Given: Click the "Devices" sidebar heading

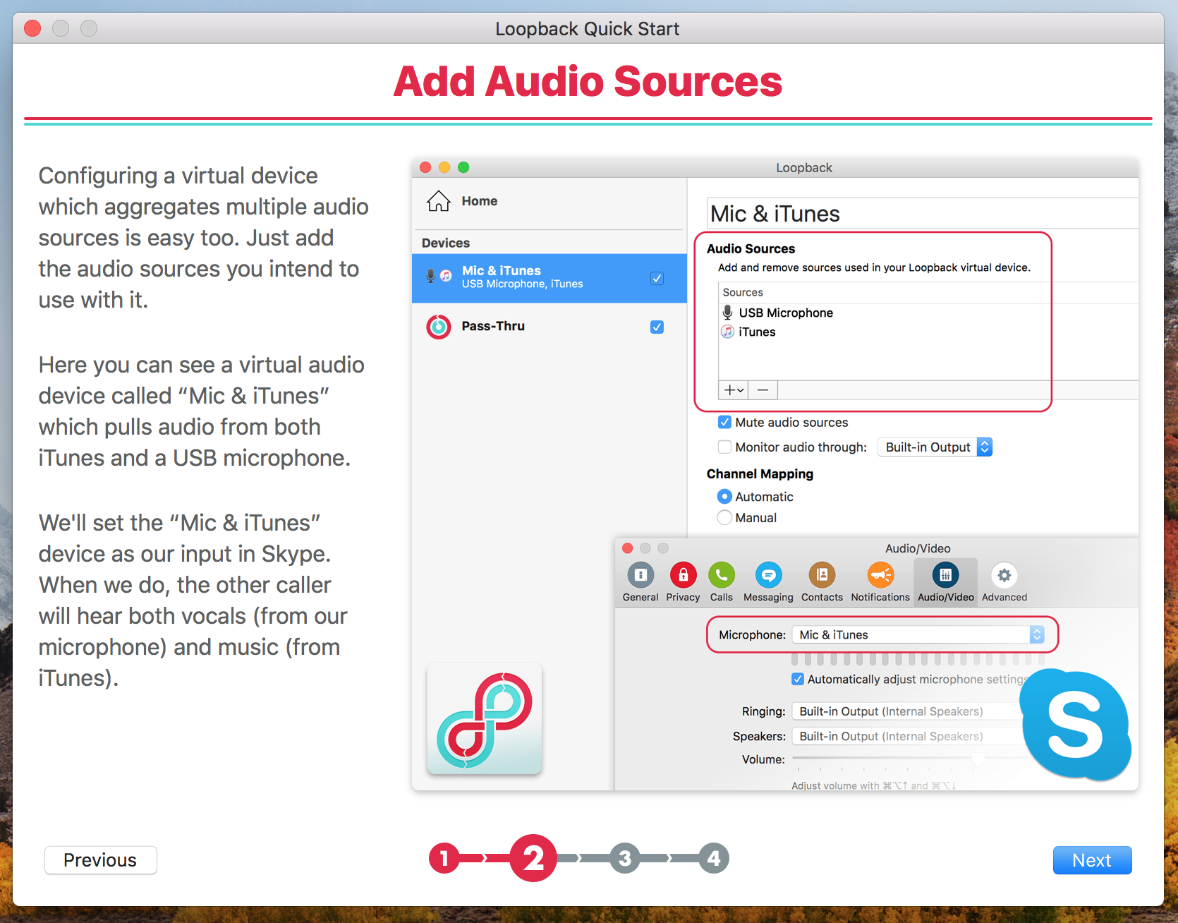Looking at the screenshot, I should 446,243.
